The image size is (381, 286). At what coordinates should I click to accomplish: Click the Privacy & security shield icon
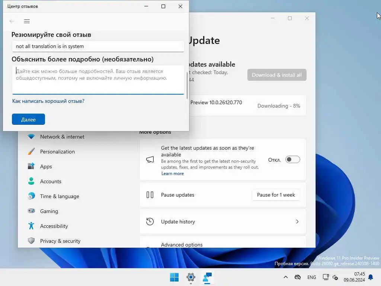point(31,241)
